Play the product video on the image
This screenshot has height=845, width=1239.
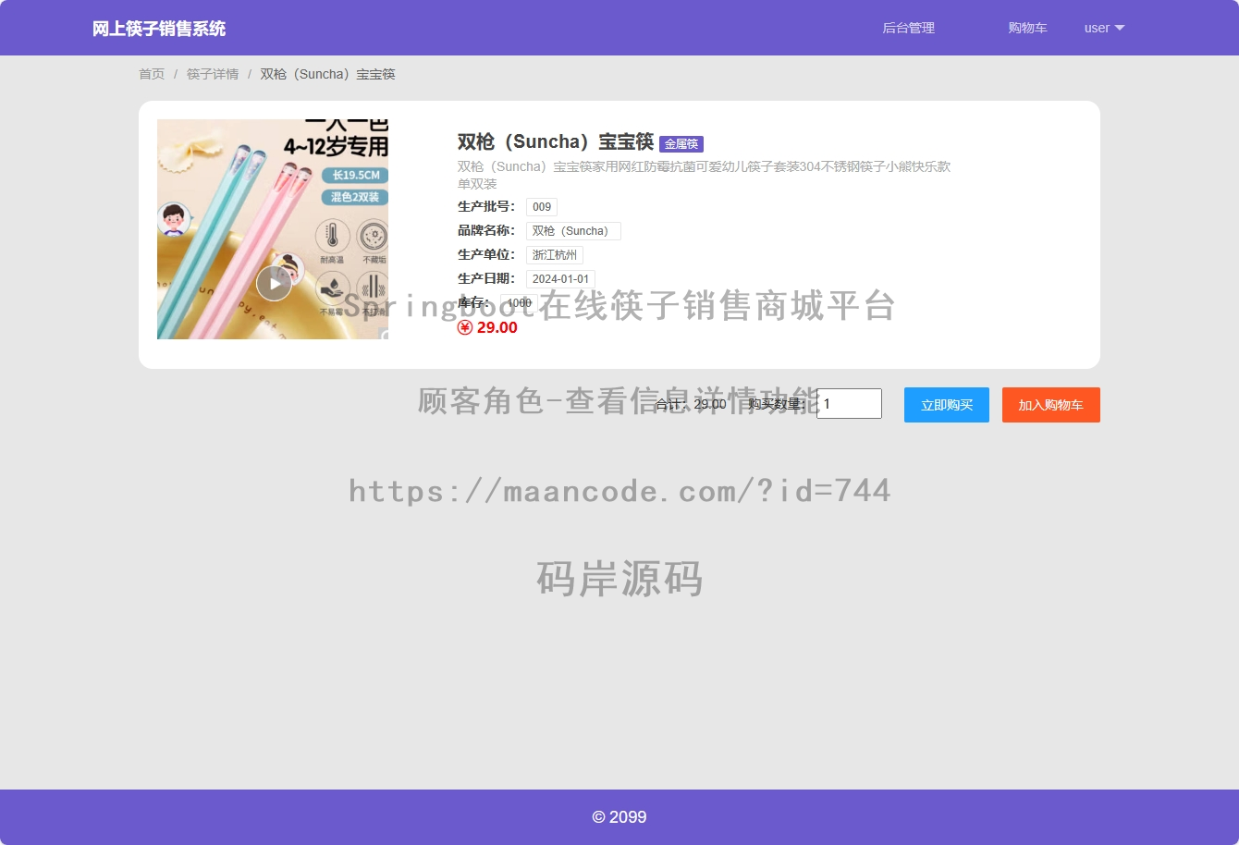(x=274, y=283)
